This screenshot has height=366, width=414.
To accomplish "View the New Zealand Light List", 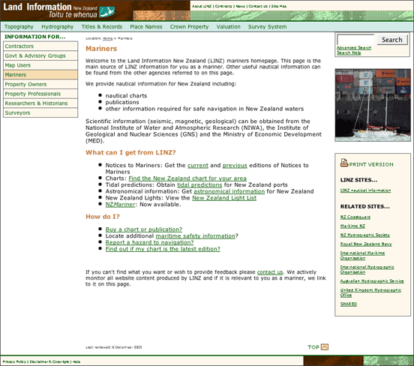I will [224, 198].
